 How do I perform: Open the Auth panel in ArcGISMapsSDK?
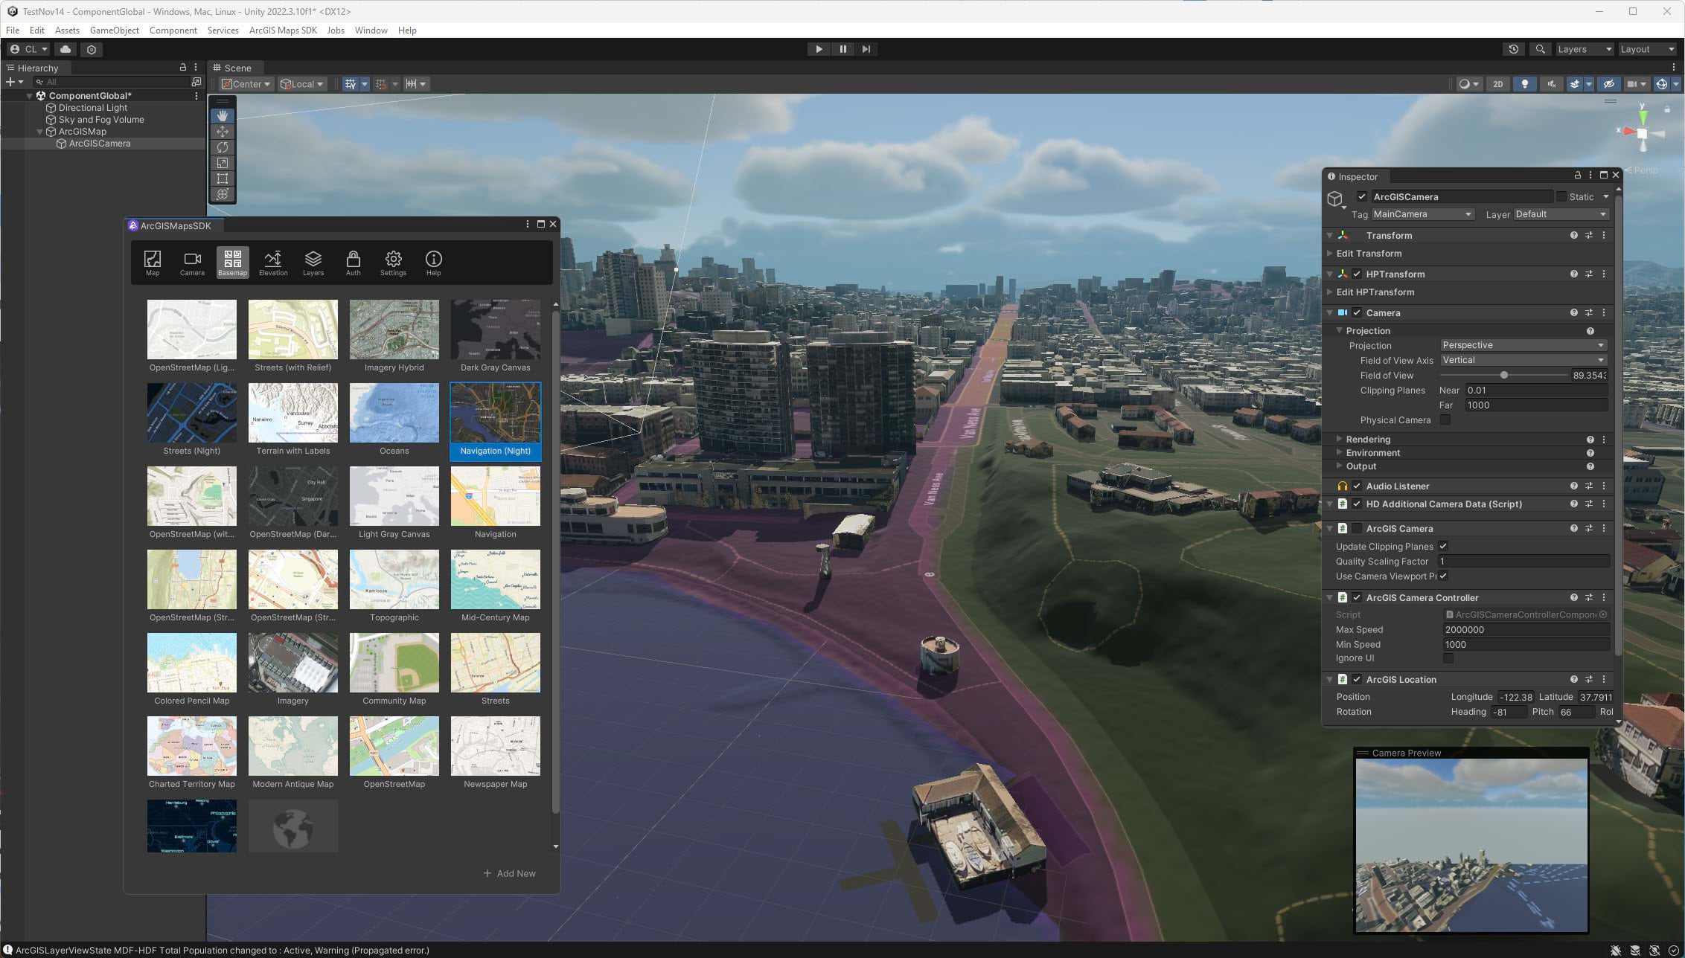(x=353, y=262)
